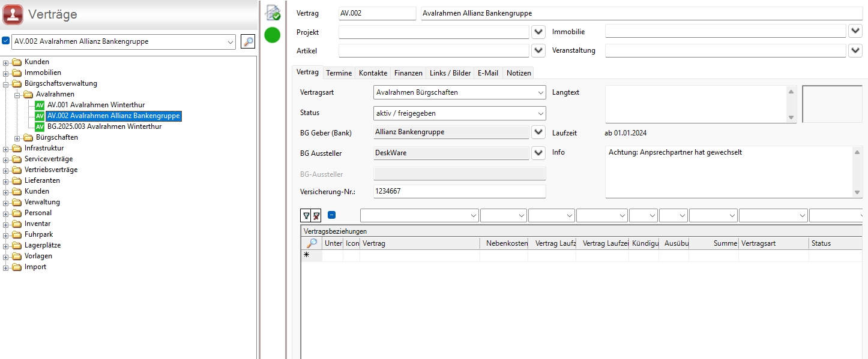Open the BG Aussteller dropdown arrow
The width and height of the screenshot is (868, 359).
pos(538,153)
